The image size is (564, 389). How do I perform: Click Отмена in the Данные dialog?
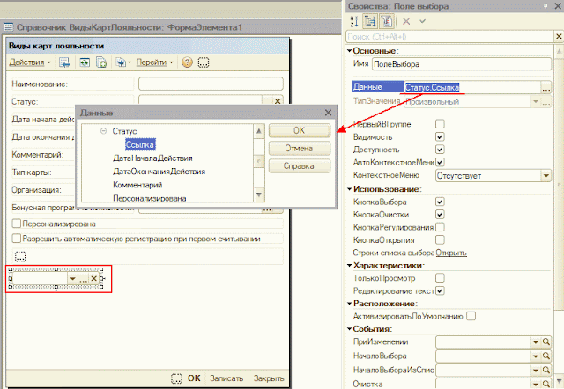click(x=300, y=149)
